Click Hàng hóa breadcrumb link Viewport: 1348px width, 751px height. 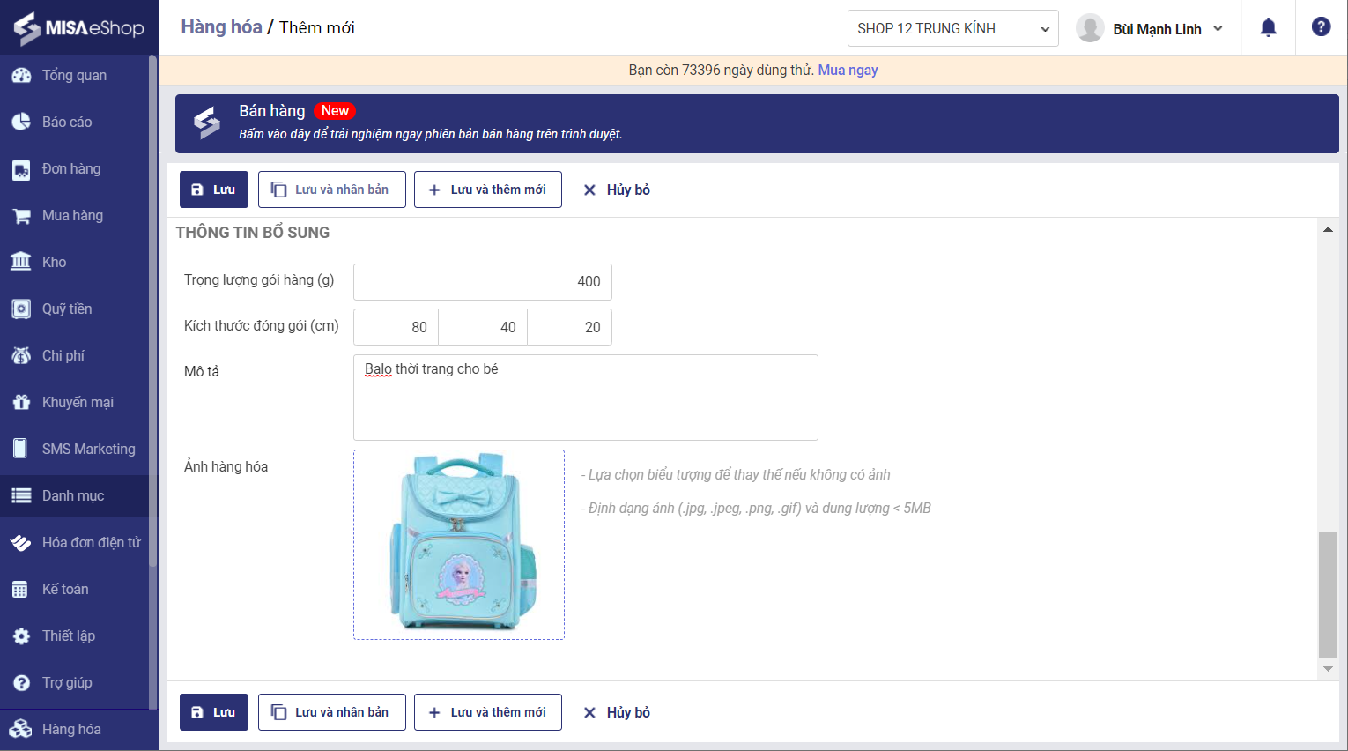[221, 27]
